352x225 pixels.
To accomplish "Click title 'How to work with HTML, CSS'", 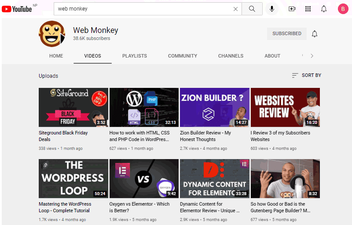I will [139, 136].
